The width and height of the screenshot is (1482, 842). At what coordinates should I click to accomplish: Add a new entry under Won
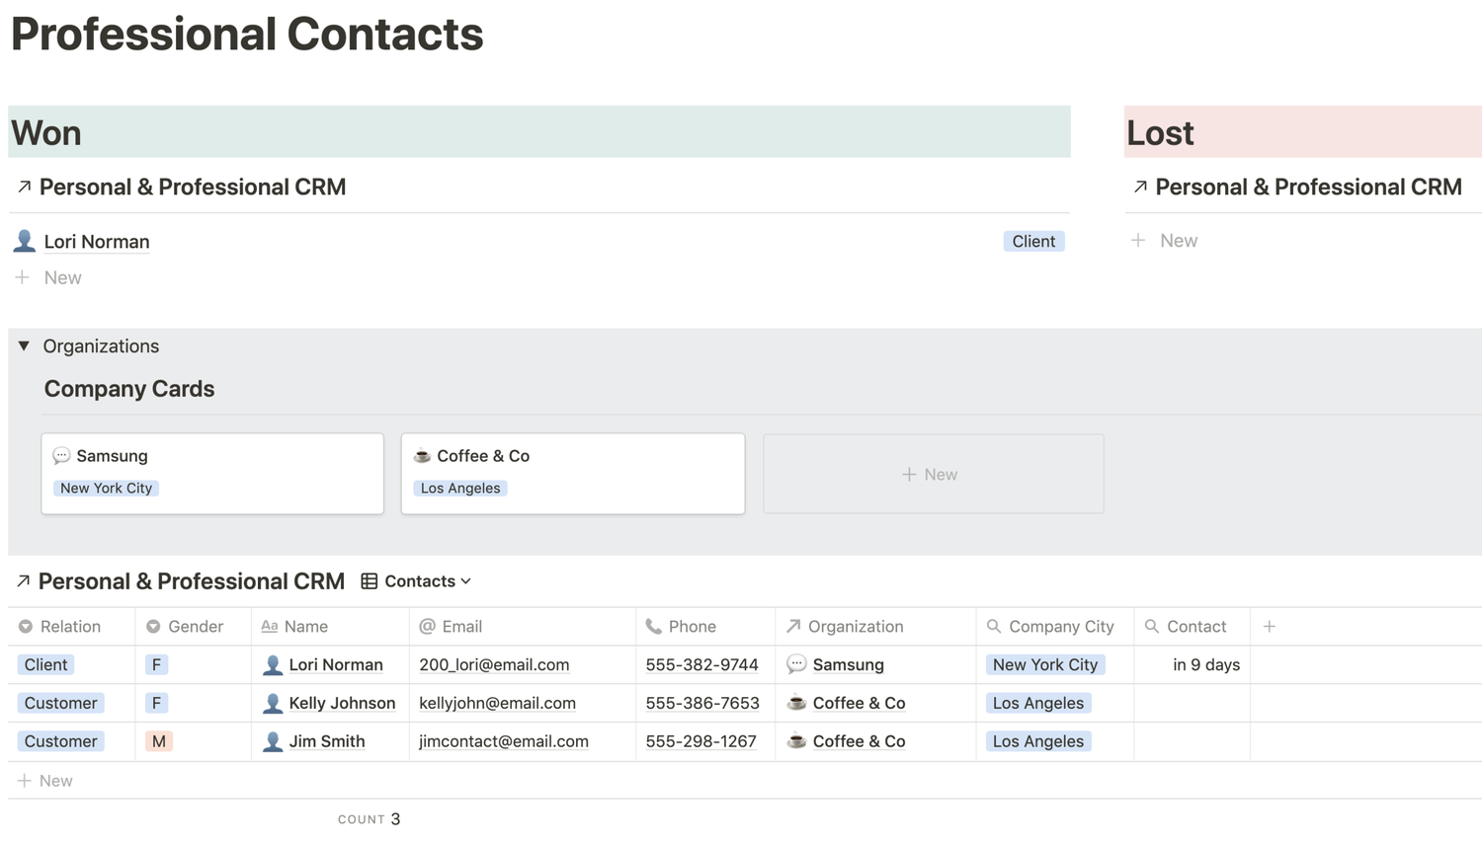pyautogui.click(x=48, y=277)
